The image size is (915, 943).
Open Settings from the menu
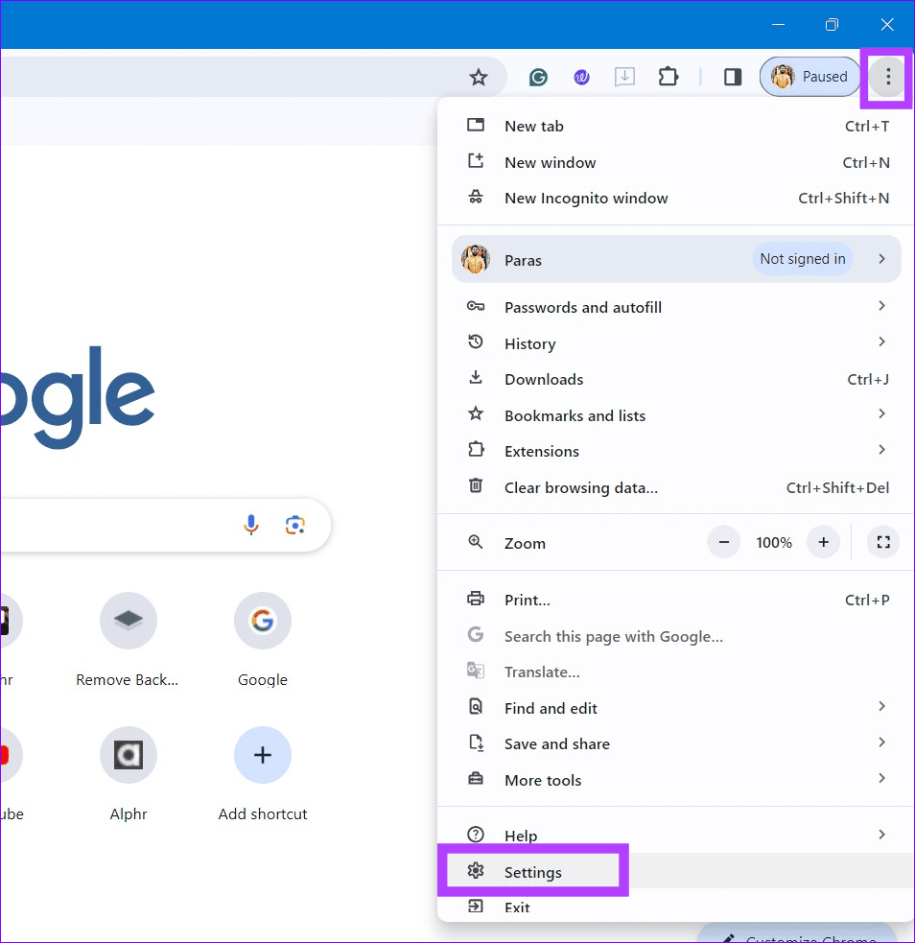(677, 871)
